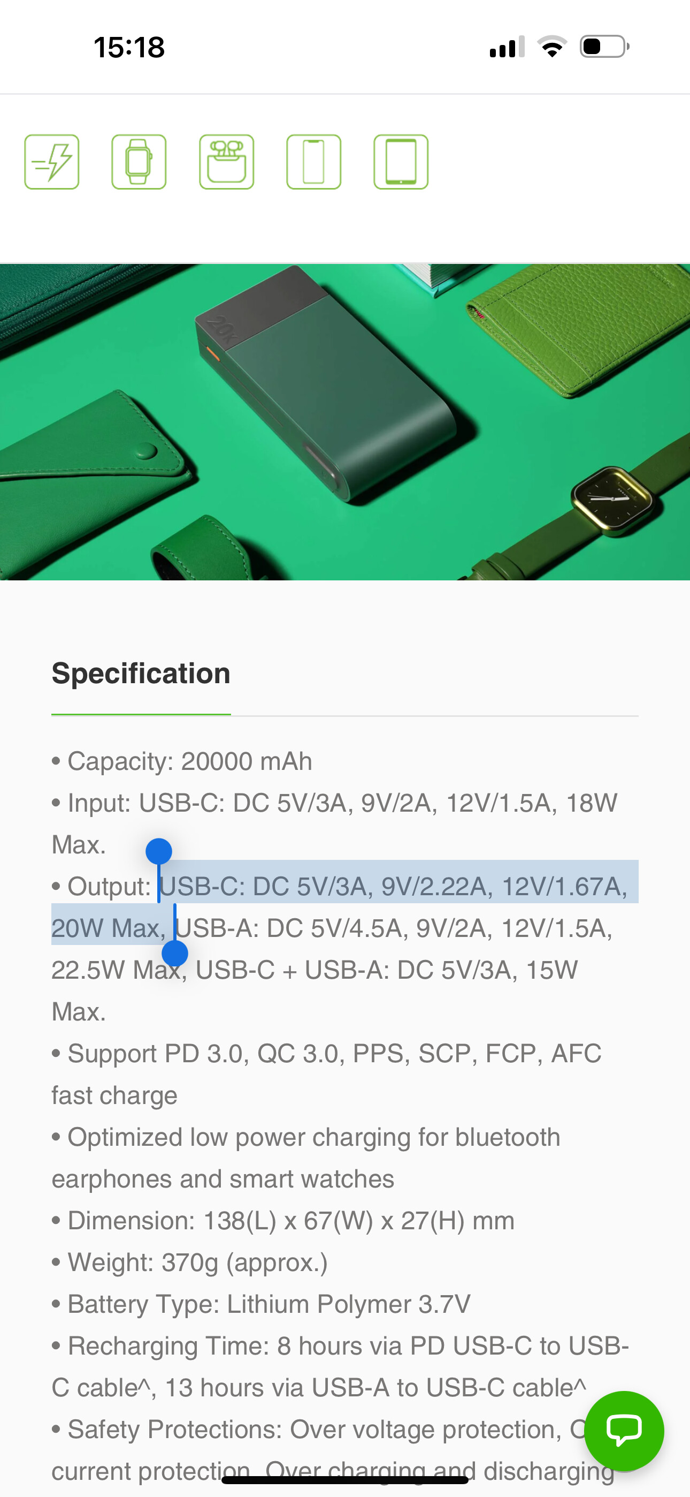Tap the battery status icon
This screenshot has height=1497, width=690.
pos(604,47)
